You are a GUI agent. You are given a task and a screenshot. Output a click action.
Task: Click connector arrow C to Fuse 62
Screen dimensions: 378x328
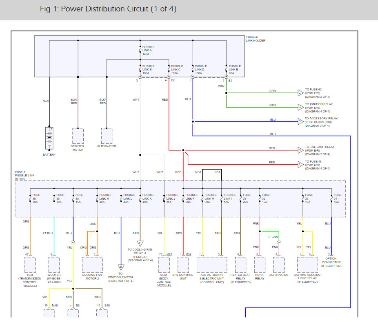[300, 93]
